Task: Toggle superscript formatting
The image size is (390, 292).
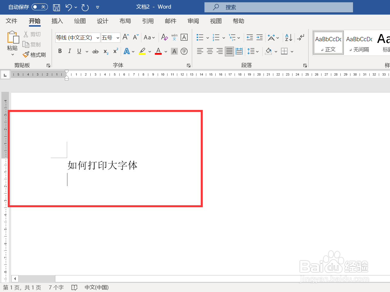Action: click(116, 51)
